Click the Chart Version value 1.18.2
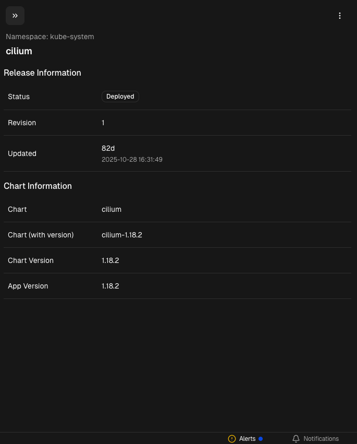Screen dimensions: 357x444 point(110,260)
